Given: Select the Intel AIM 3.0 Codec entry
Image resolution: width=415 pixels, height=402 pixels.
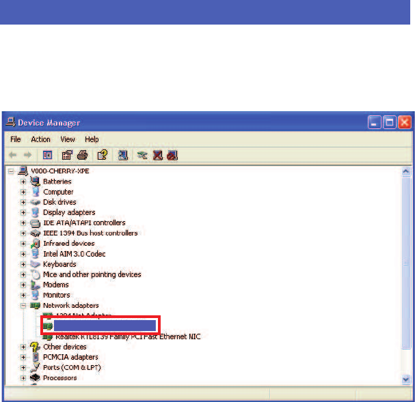Looking at the screenshot, I should point(74,254).
